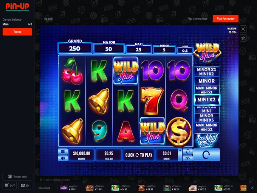Toggle turbo mode with the fast-forward icon
257x193 pixels.
pyautogui.click(x=187, y=158)
